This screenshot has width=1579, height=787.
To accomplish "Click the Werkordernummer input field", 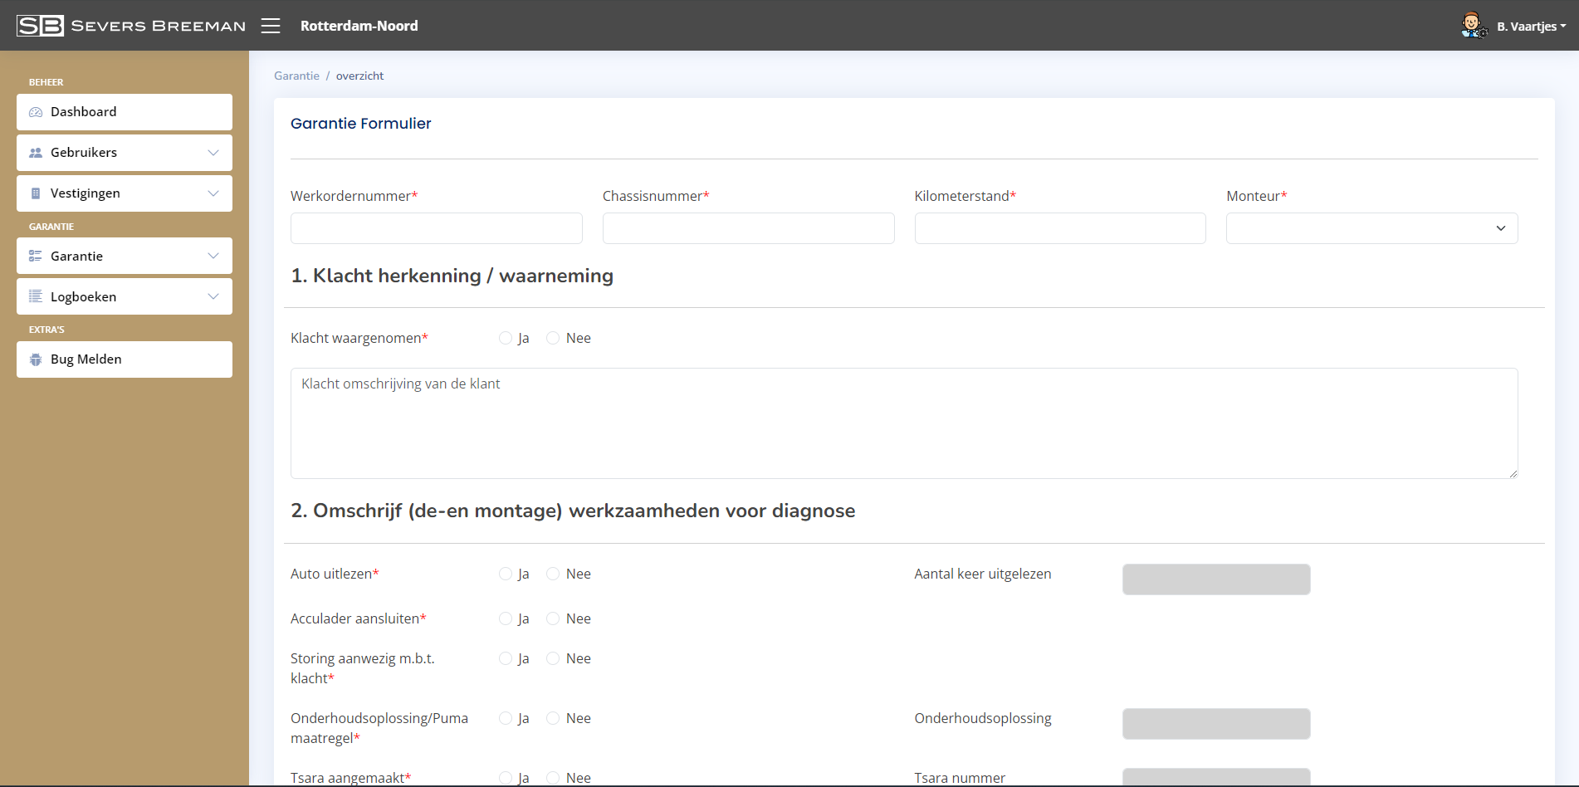I will click(436, 228).
